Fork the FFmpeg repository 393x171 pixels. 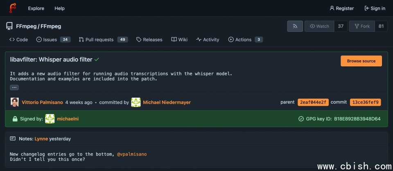coord(362,26)
